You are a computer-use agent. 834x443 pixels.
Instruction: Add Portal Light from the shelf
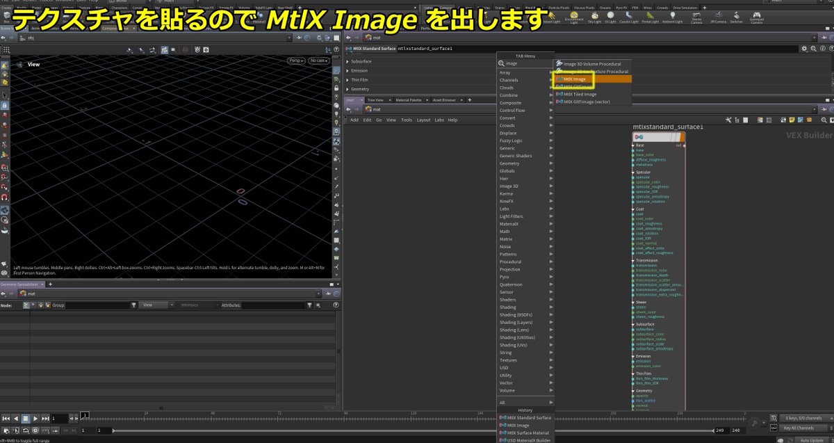coord(650,17)
